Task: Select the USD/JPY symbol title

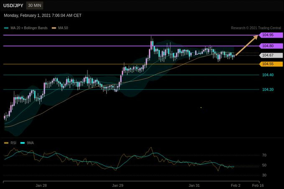Action: tap(13, 5)
